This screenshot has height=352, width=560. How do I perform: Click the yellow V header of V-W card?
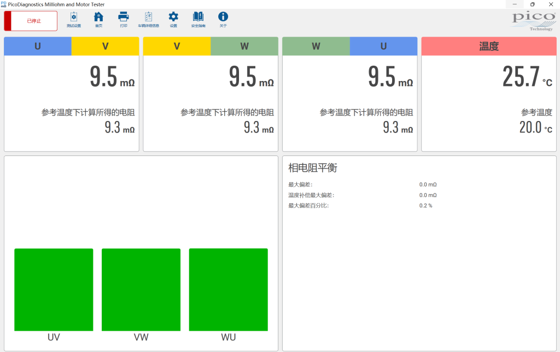point(177,46)
